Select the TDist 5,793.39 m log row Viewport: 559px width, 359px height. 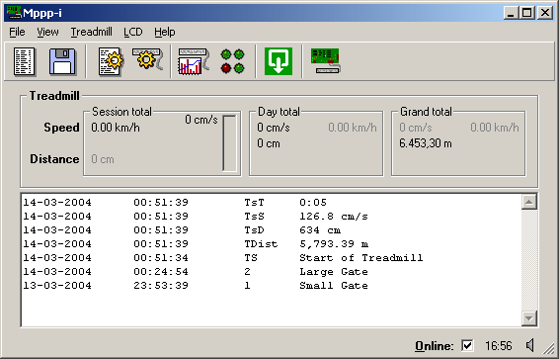coord(271,244)
